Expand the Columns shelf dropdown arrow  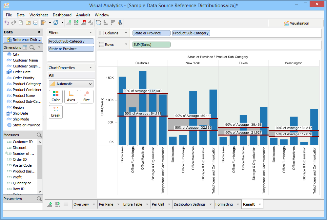(x=126, y=33)
